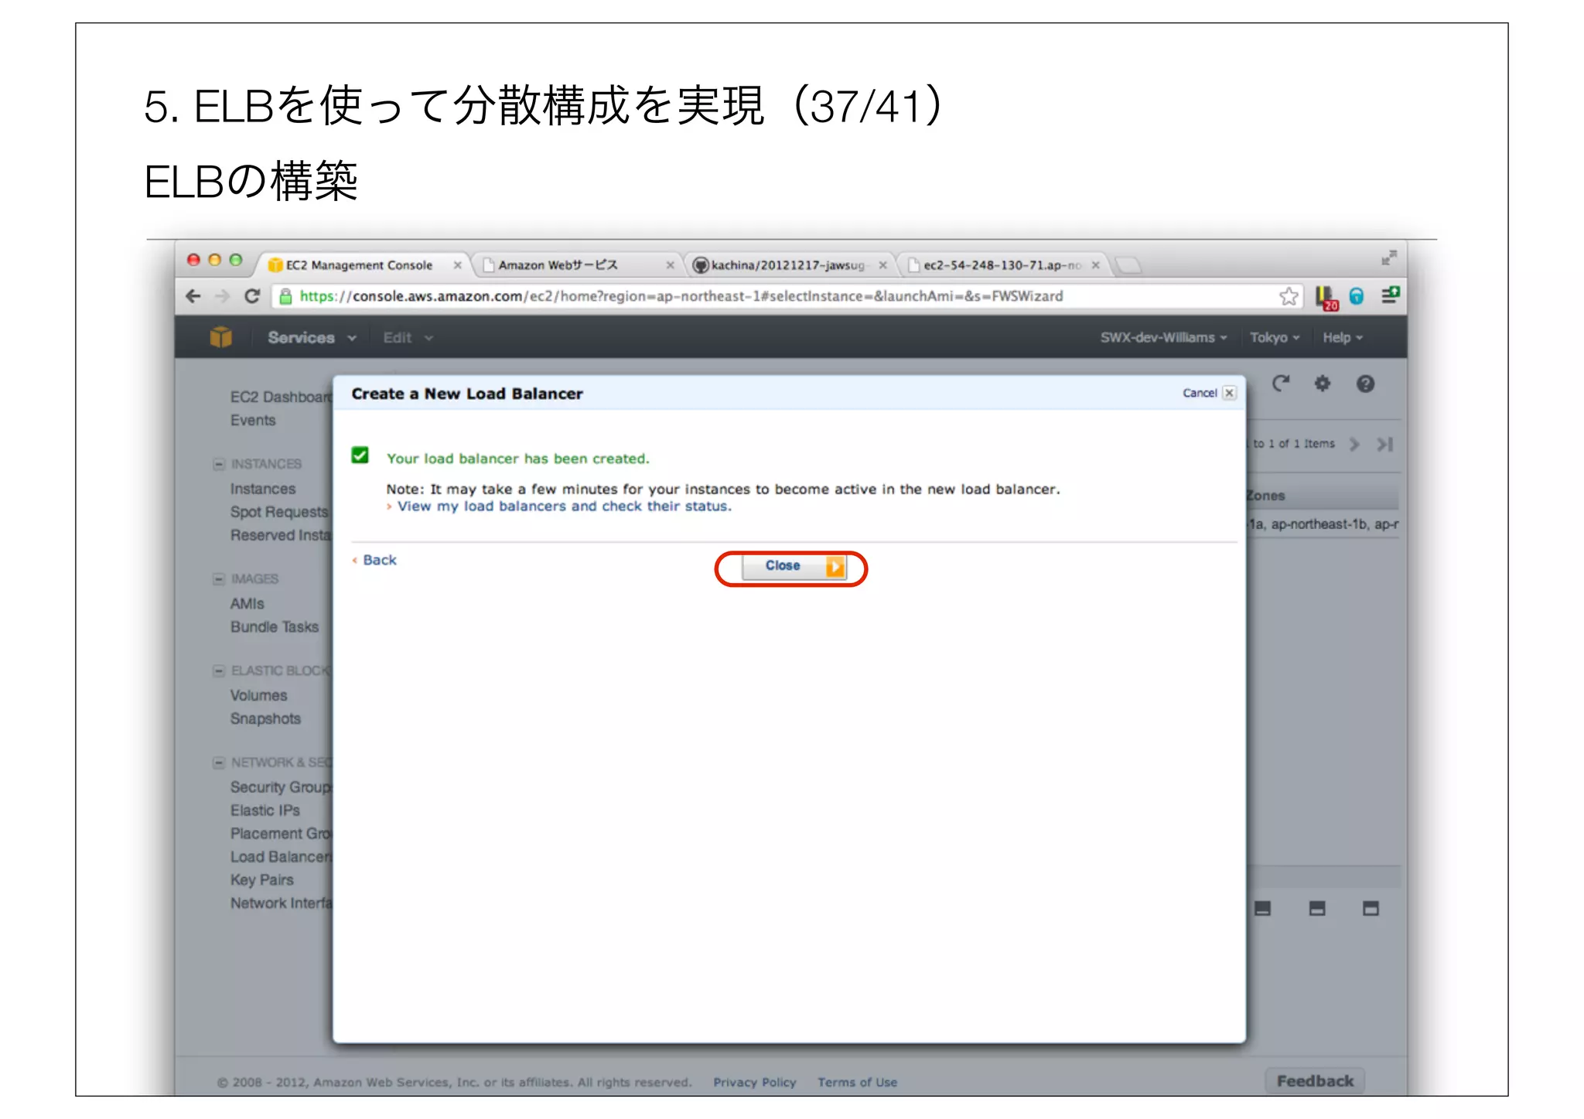
Task: Click the blue shield extension icon
Action: pyautogui.click(x=1357, y=296)
